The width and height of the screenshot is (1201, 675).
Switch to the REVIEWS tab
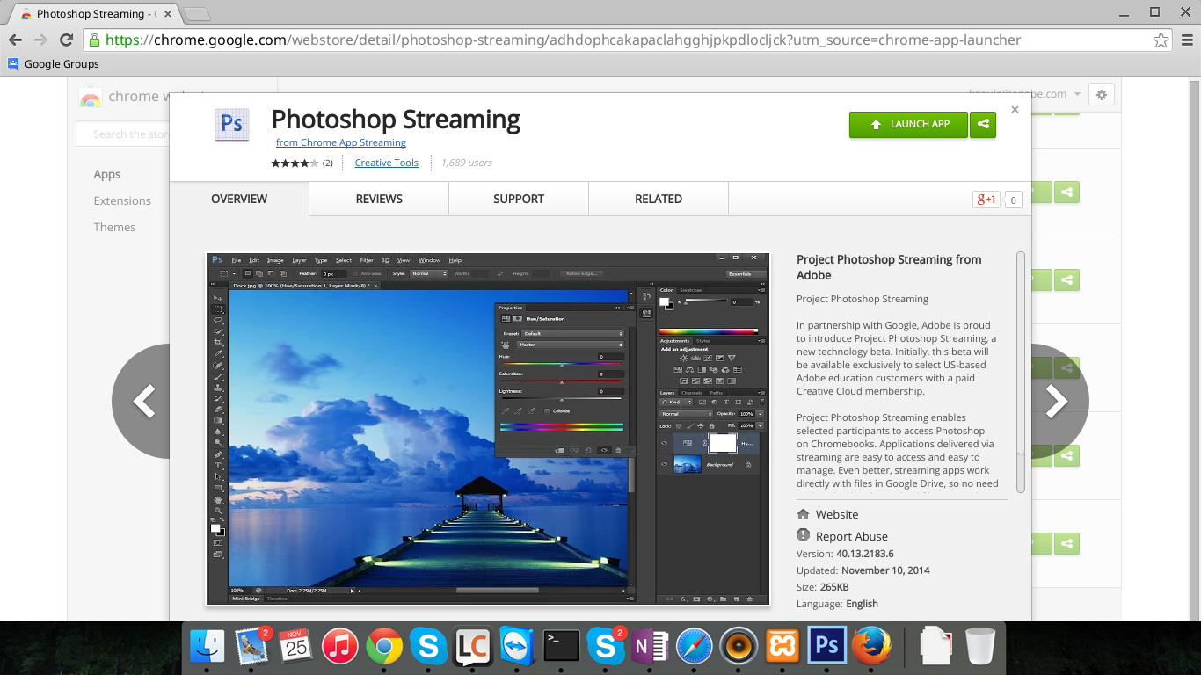(x=379, y=199)
